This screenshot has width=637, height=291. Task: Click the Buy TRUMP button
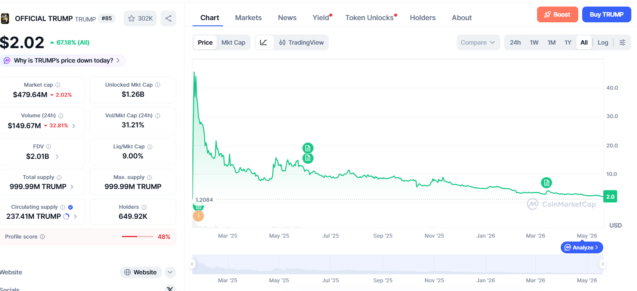click(606, 14)
